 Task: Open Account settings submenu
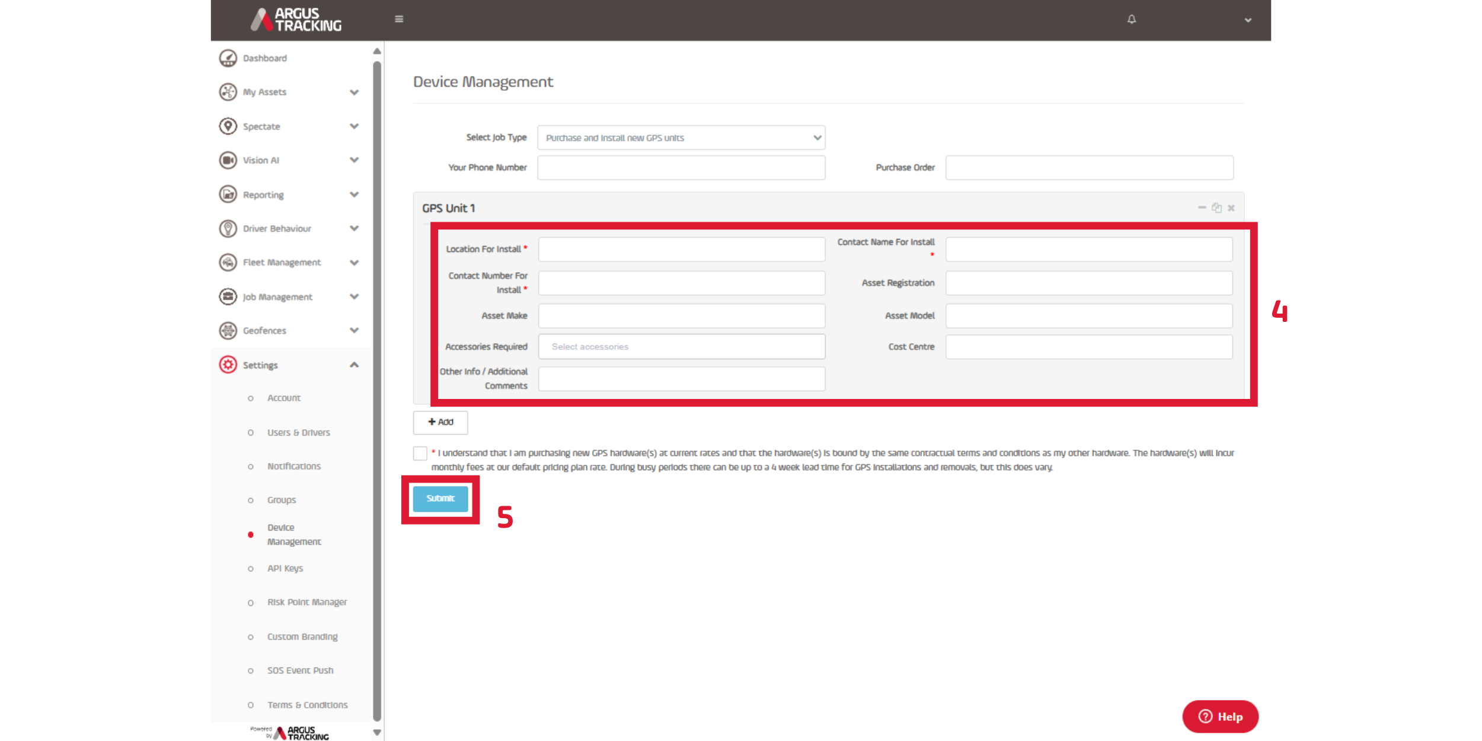point(284,398)
